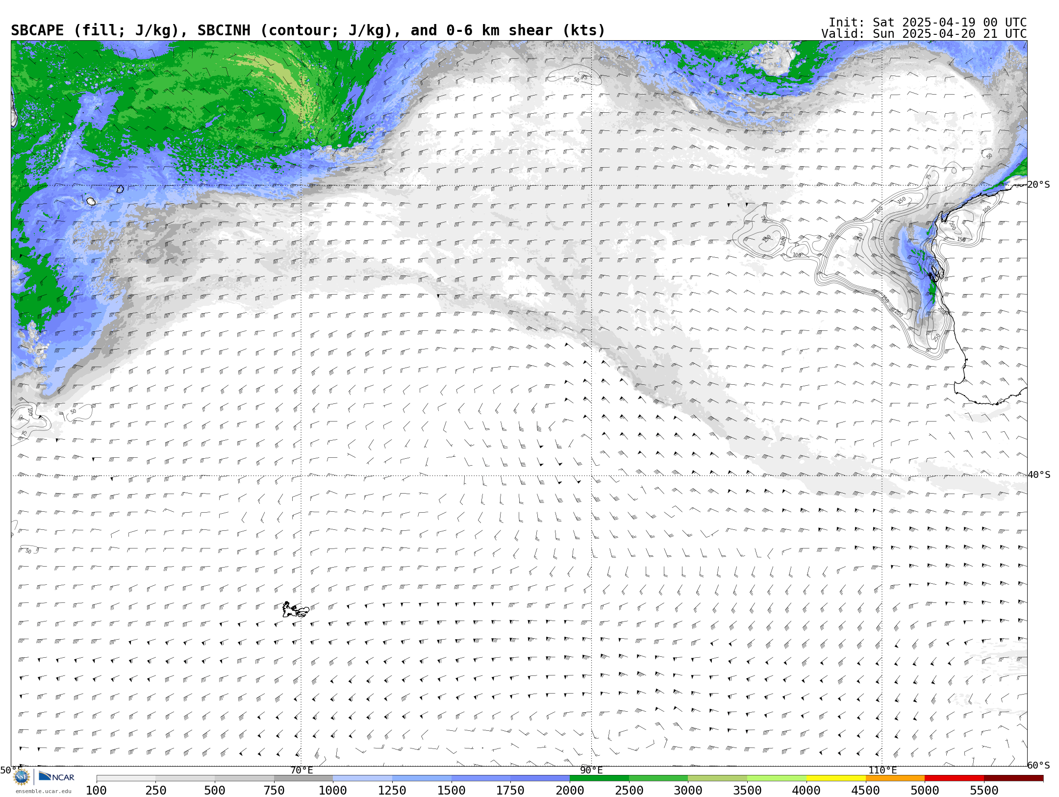Click the 2500 colorbar tick label

click(x=629, y=791)
